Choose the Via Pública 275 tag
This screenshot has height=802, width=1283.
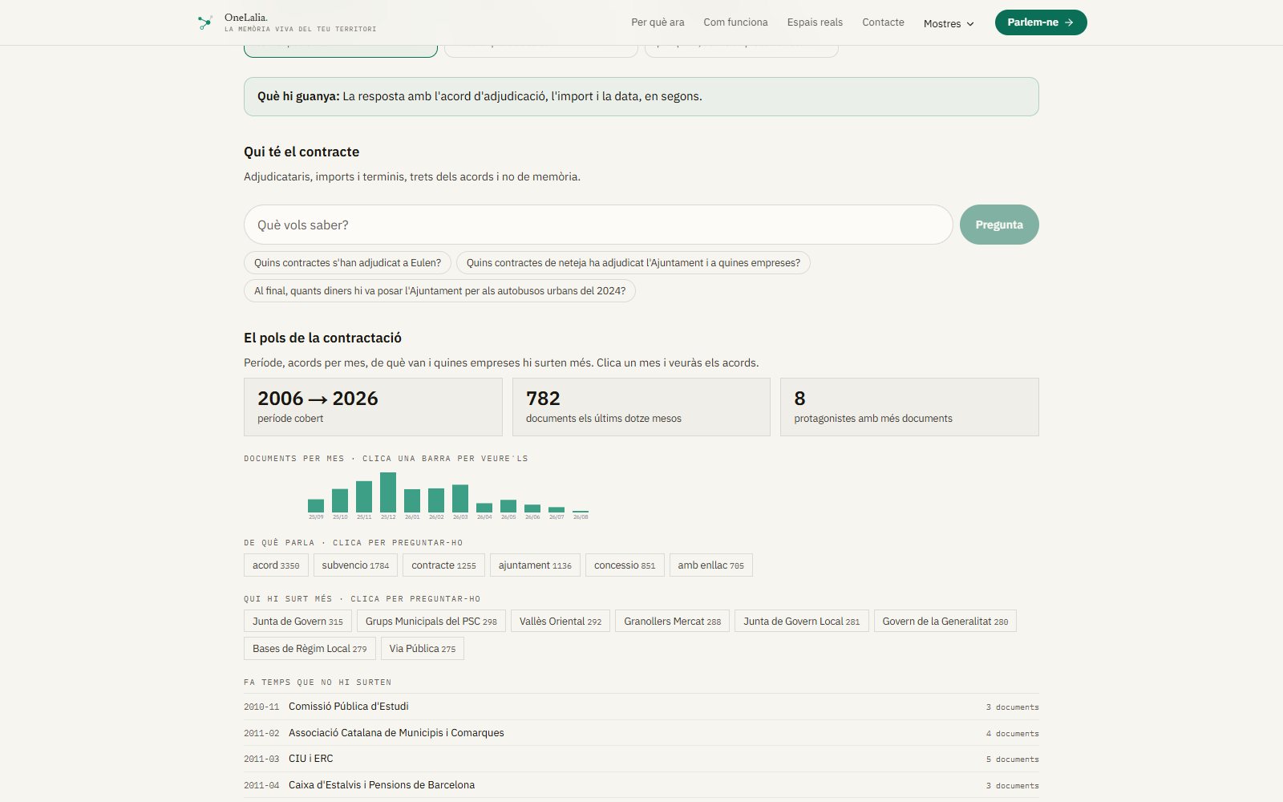click(x=422, y=649)
